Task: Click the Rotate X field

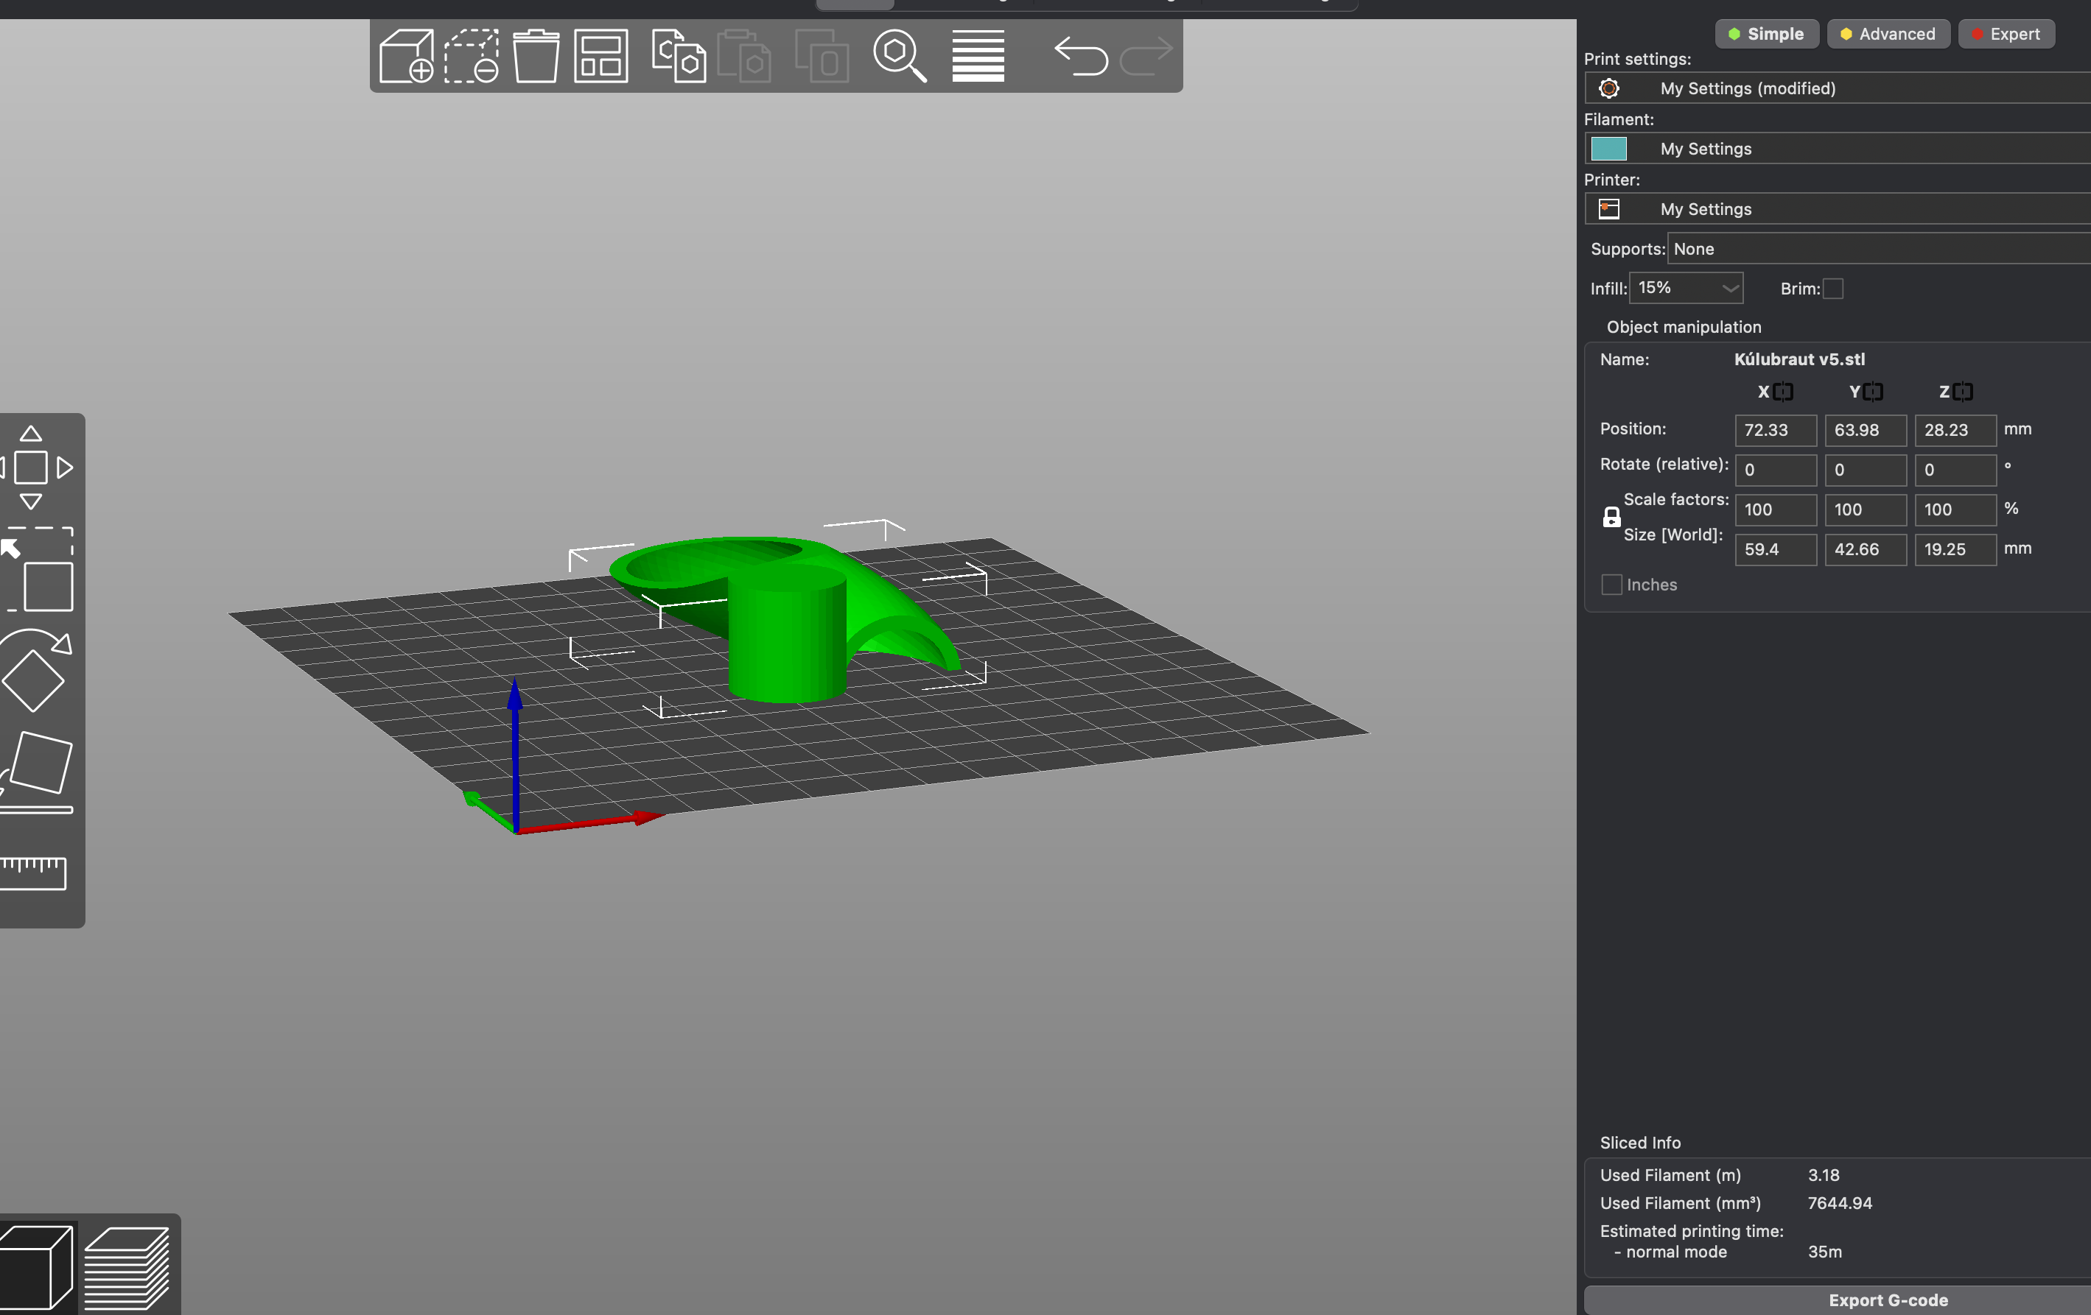Action: (1775, 470)
